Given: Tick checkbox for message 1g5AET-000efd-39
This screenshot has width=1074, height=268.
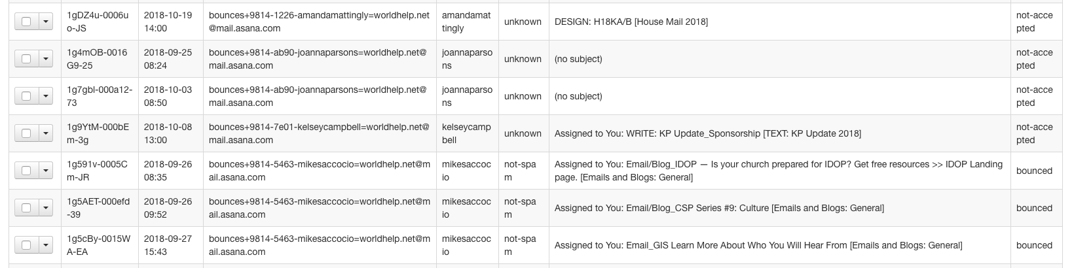Looking at the screenshot, I should point(26,208).
